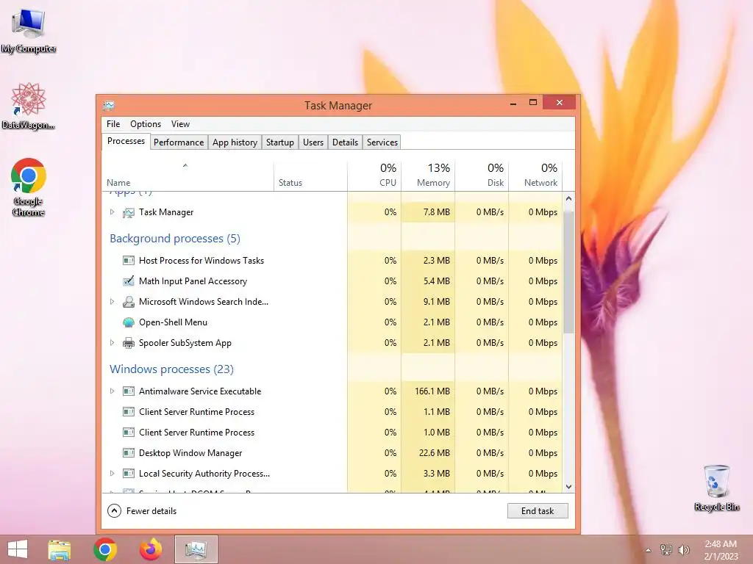Switch to the Startup tab
This screenshot has height=564, width=753.
pos(280,142)
